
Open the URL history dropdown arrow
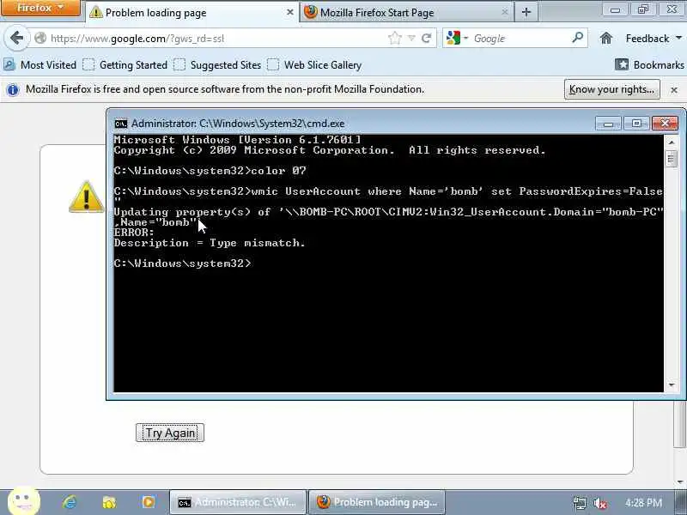tap(411, 38)
